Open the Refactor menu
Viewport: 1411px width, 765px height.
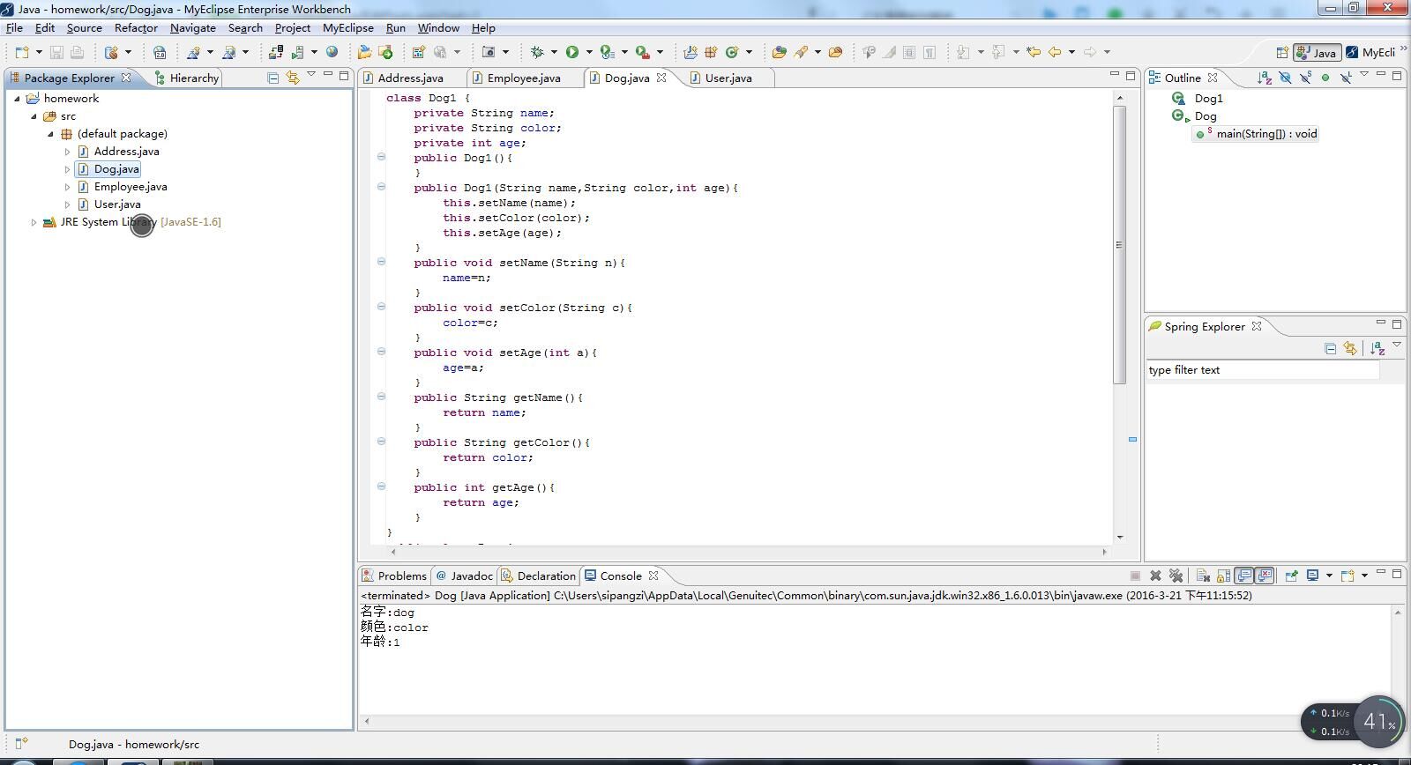click(136, 28)
